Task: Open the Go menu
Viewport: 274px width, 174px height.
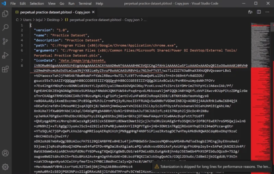Action: click(62, 3)
